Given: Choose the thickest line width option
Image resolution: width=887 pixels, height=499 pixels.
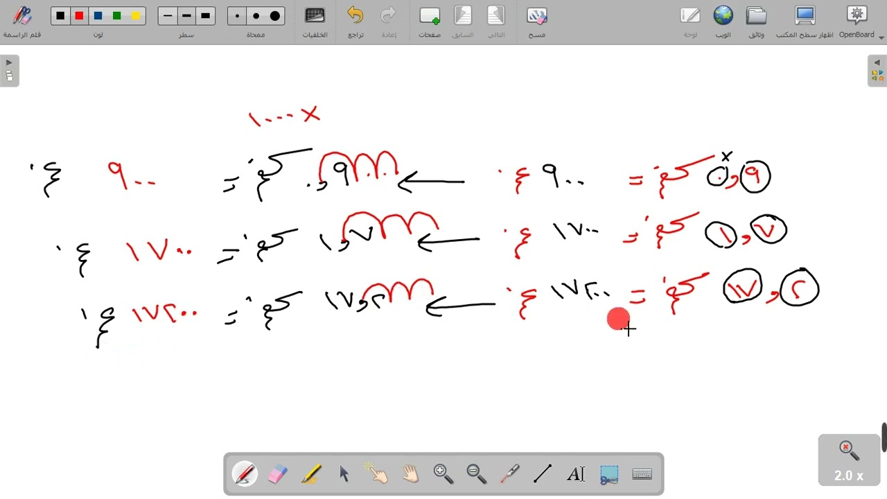Looking at the screenshot, I should 205,16.
